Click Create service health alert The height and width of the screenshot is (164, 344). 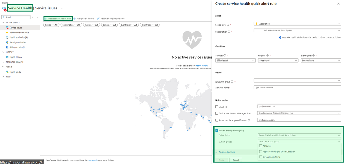coord(58,19)
